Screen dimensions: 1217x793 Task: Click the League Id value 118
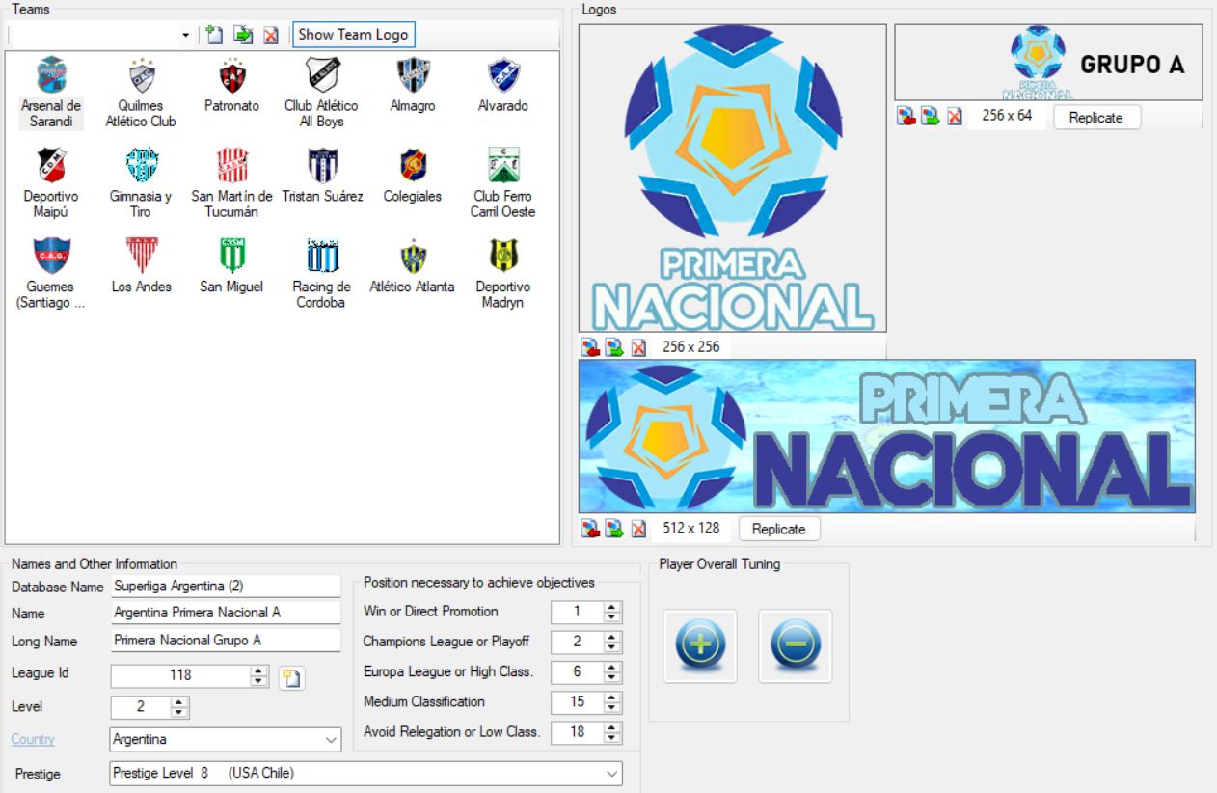180,676
